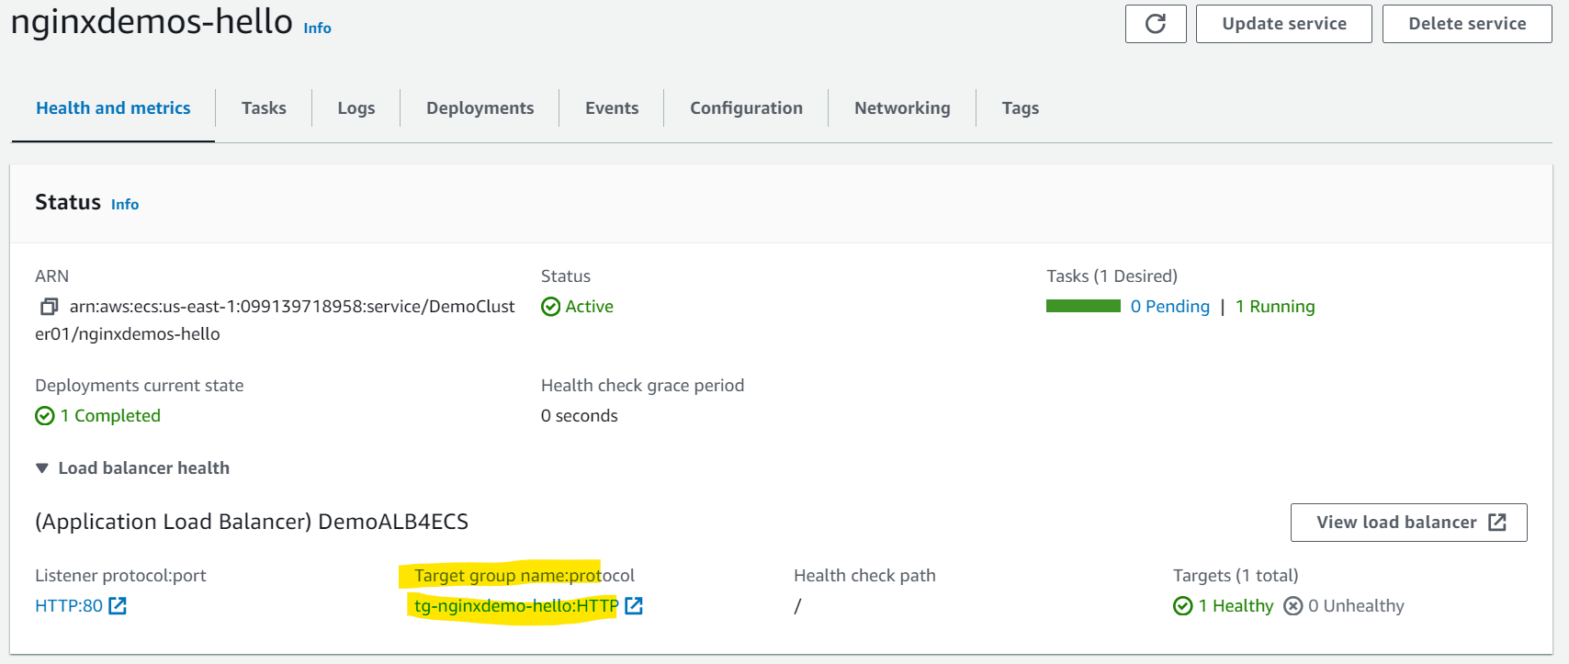
Task: Click the unhealthy X icon beside 0 Unhealthy
Action: [x=1293, y=606]
